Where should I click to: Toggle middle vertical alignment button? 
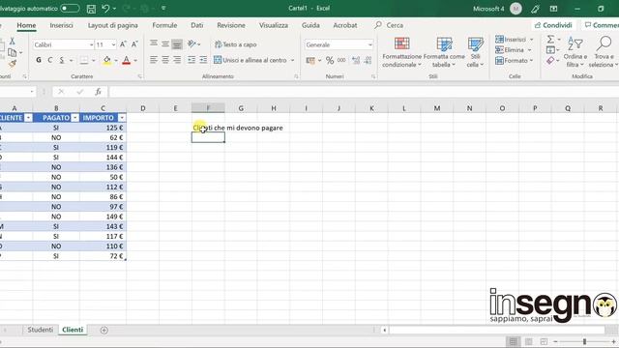click(165, 44)
